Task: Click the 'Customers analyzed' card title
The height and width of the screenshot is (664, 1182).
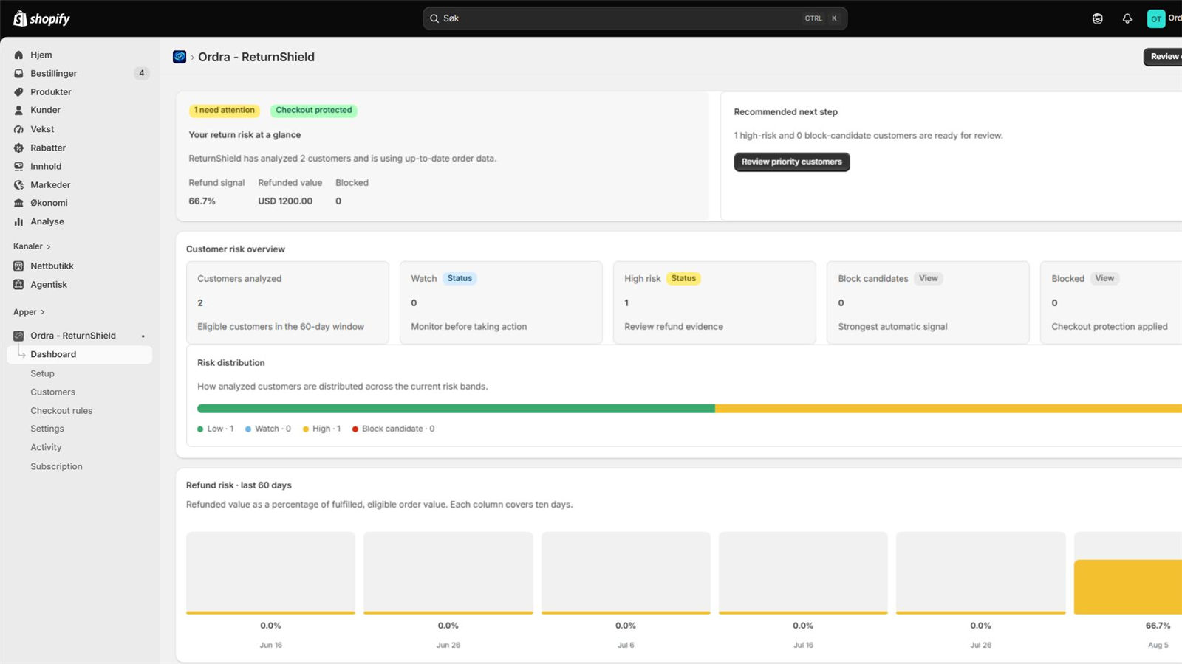Action: coord(239,279)
